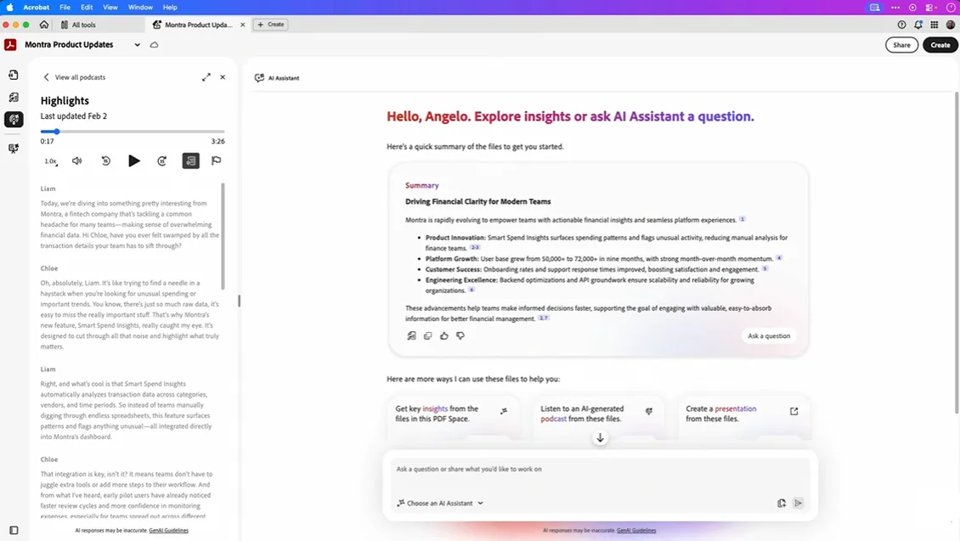The width and height of the screenshot is (960, 541).
Task: Open the apps grid icon
Action: pos(935,25)
